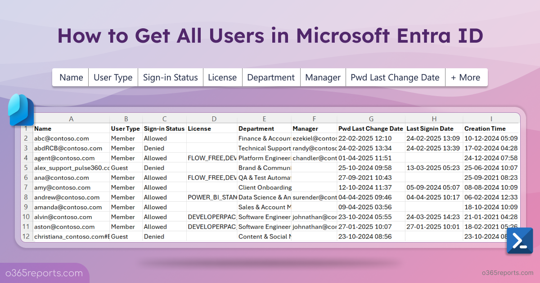Image resolution: width=540 pixels, height=283 pixels.
Task: Click the o365reports.com link bottom left
Action: pos(44,273)
